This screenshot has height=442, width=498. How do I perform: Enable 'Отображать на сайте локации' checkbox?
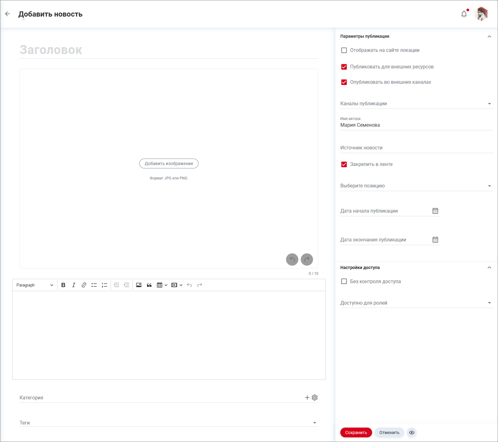[344, 50]
